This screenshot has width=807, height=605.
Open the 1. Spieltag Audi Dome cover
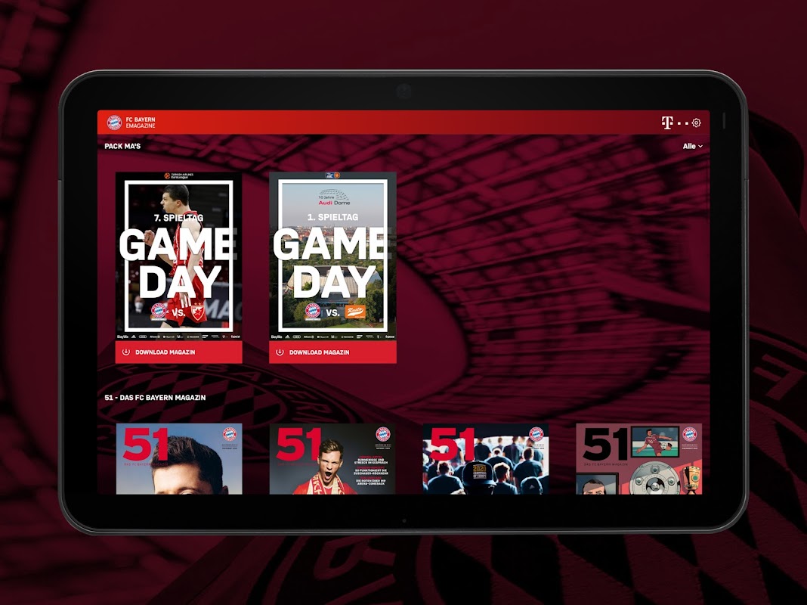pyautogui.click(x=332, y=256)
